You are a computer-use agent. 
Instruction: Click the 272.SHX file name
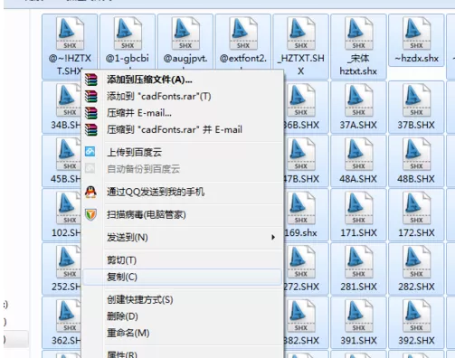pyautogui.click(x=301, y=287)
